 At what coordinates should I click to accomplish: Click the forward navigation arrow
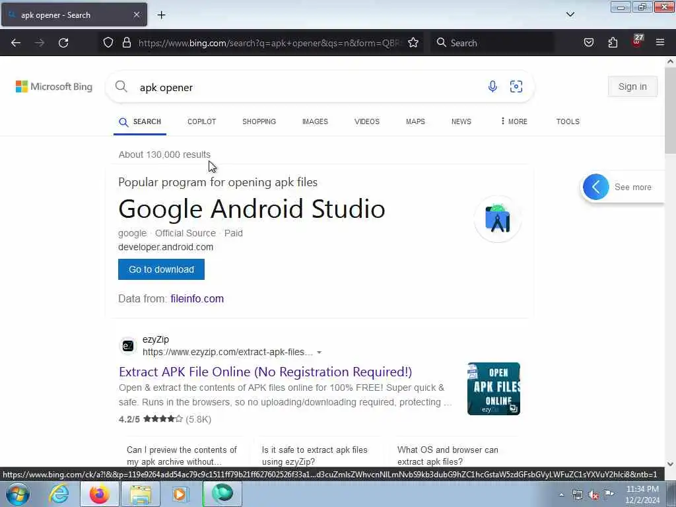pos(40,43)
